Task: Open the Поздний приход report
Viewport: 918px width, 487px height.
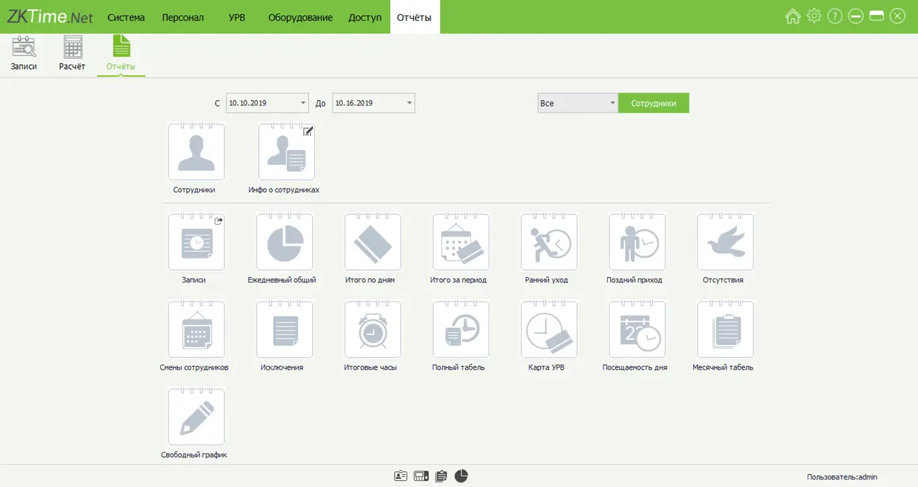Action: point(637,242)
